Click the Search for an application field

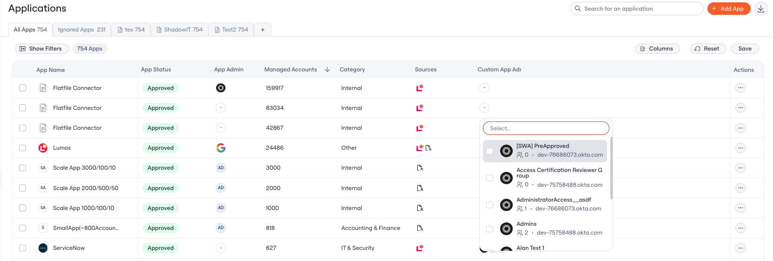(636, 9)
